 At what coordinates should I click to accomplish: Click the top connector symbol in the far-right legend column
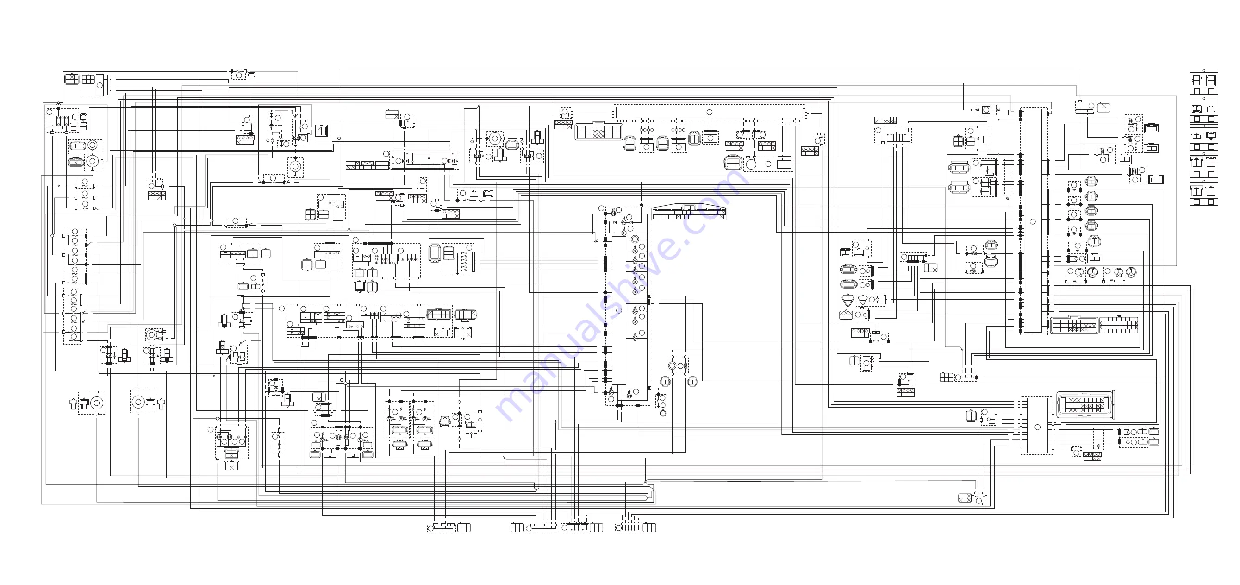(x=1204, y=82)
